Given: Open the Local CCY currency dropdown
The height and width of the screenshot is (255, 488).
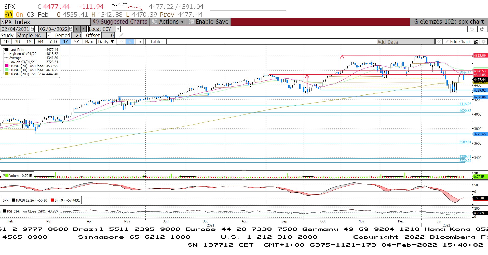Looking at the screenshot, I should [118, 29].
